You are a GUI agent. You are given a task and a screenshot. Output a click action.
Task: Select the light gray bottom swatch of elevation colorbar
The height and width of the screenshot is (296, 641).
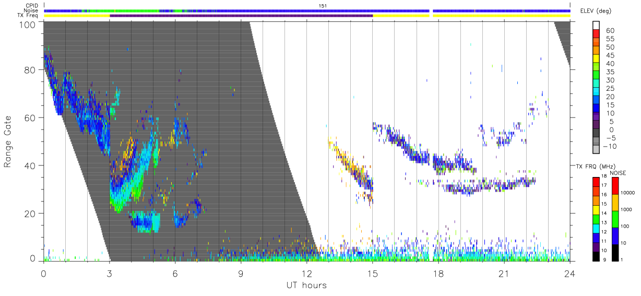click(x=596, y=149)
